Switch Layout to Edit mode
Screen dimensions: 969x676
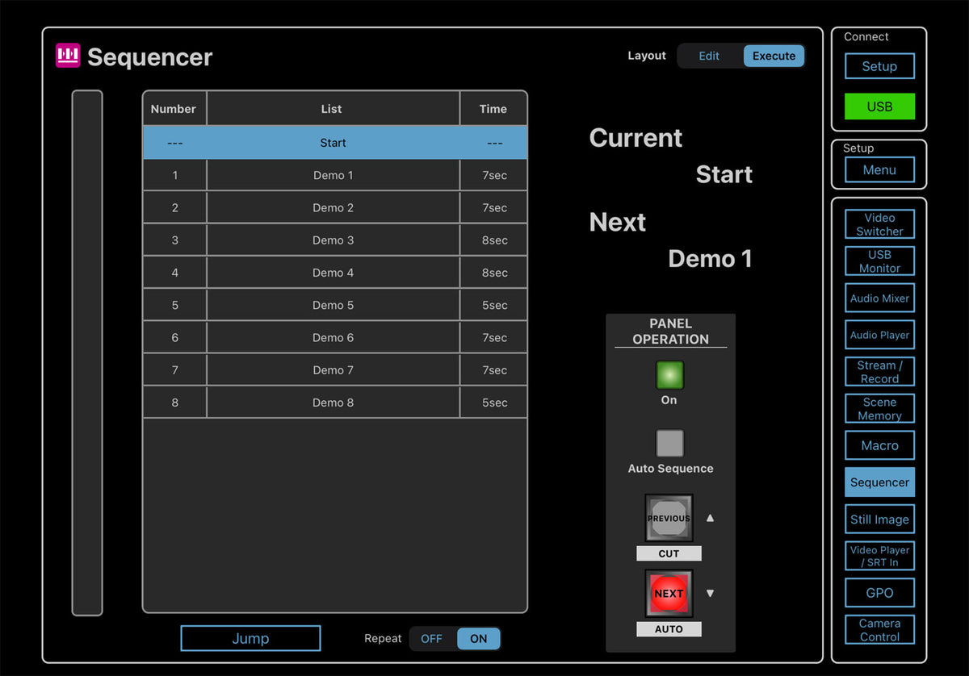(709, 56)
